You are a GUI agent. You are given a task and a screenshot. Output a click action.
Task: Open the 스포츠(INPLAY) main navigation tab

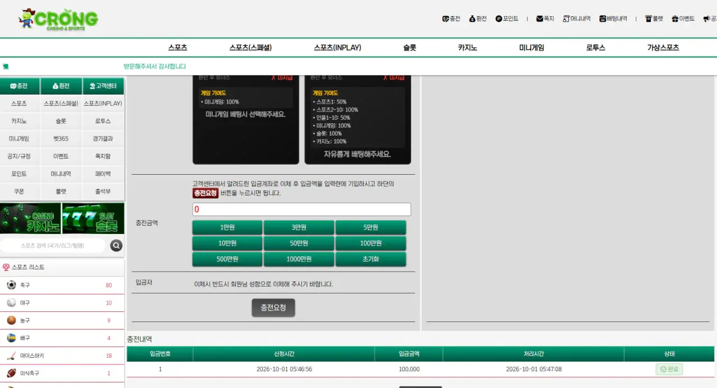pyautogui.click(x=337, y=48)
